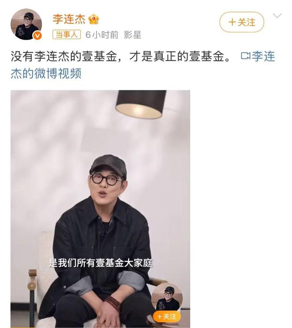This screenshot has height=328, width=292.
Task: Play the embedded Weibo video
Action: click(100, 209)
